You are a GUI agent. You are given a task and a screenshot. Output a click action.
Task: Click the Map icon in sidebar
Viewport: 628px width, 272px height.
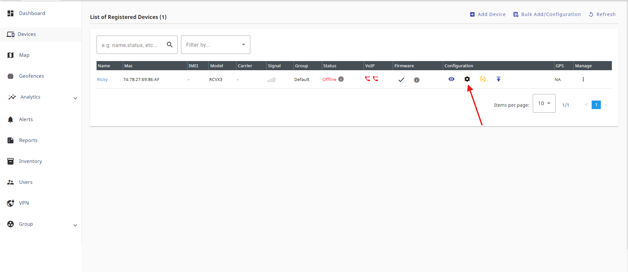coord(10,55)
